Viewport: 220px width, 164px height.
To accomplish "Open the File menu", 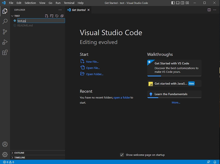I will [11, 3].
